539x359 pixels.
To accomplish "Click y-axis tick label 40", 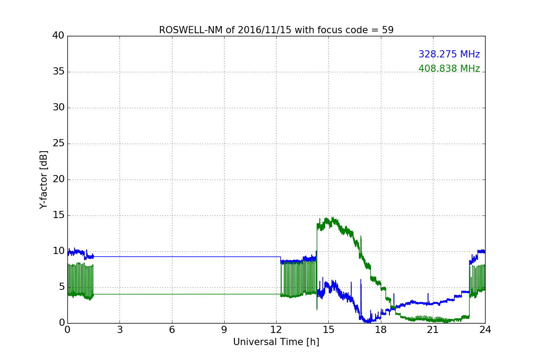I will tap(58, 35).
